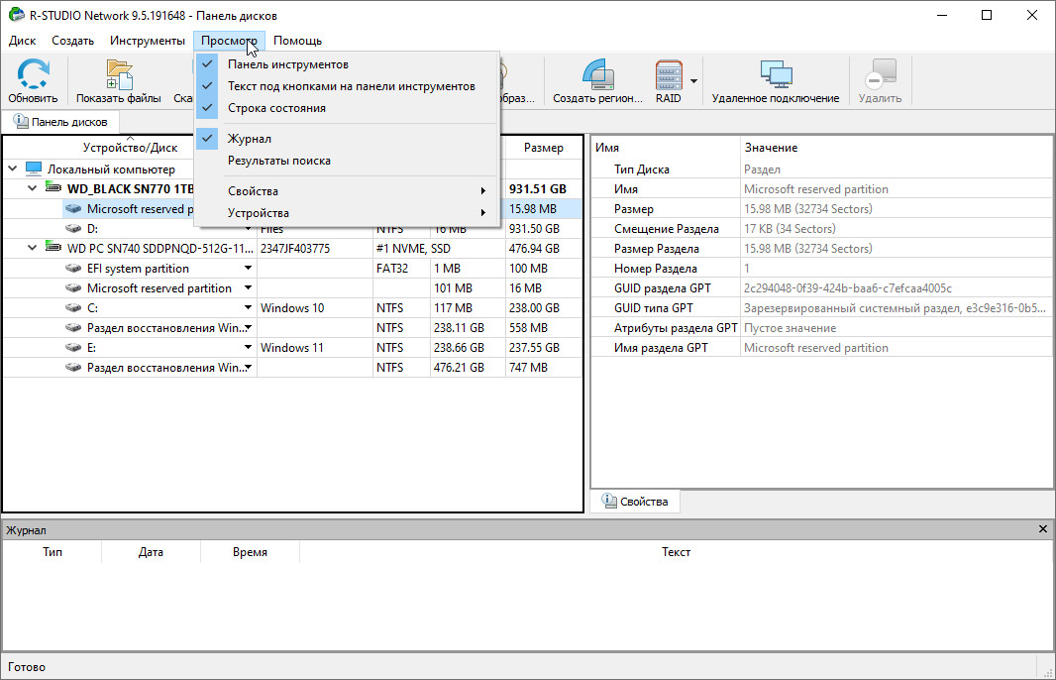Open the dropdown arrow beside RAID

(694, 81)
